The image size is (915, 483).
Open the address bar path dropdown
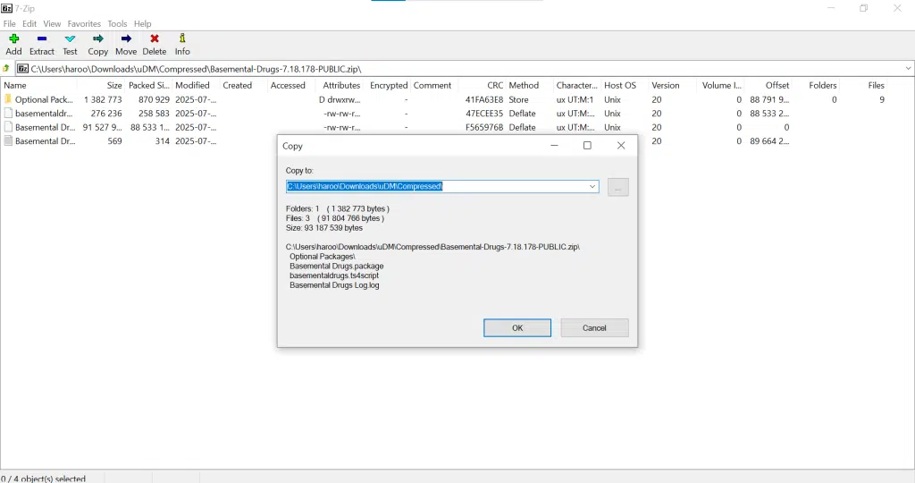point(908,68)
